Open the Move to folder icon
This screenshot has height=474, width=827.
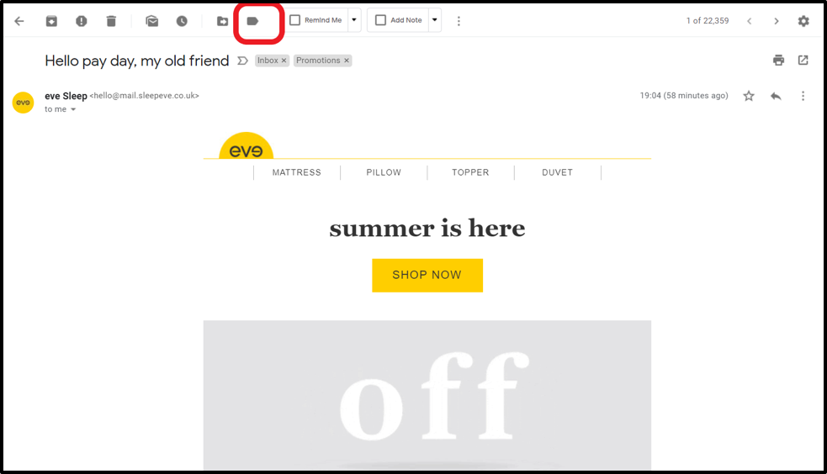pos(223,21)
